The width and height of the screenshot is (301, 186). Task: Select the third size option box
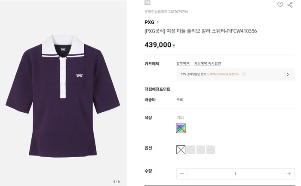tap(201, 150)
